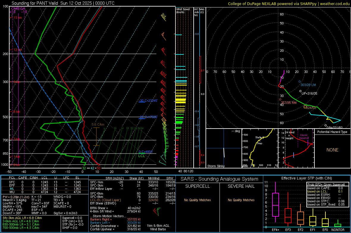351x233 pixels.
Task: Select the SFC parcel row
Action: pyautogui.click(x=45, y=182)
